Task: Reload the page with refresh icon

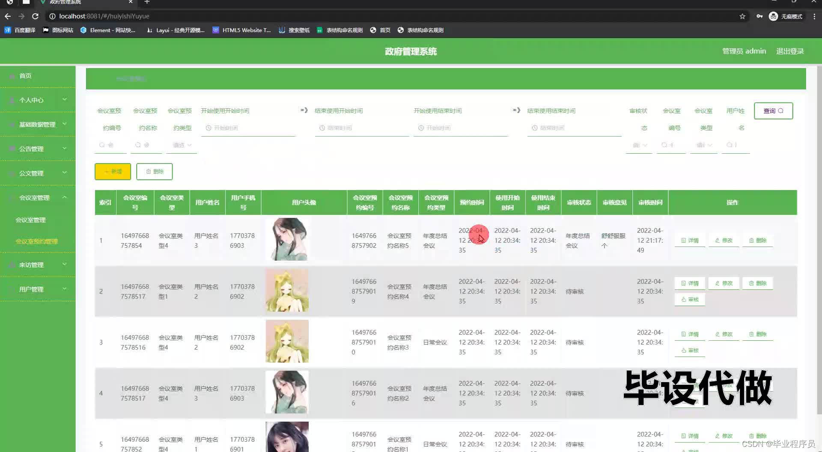Action: click(36, 16)
